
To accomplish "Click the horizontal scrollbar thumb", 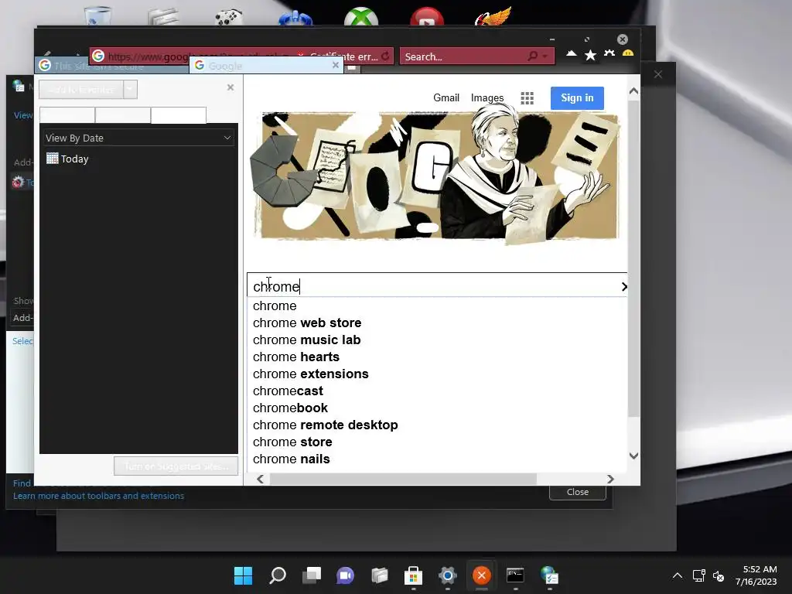I will pyautogui.click(x=403, y=479).
